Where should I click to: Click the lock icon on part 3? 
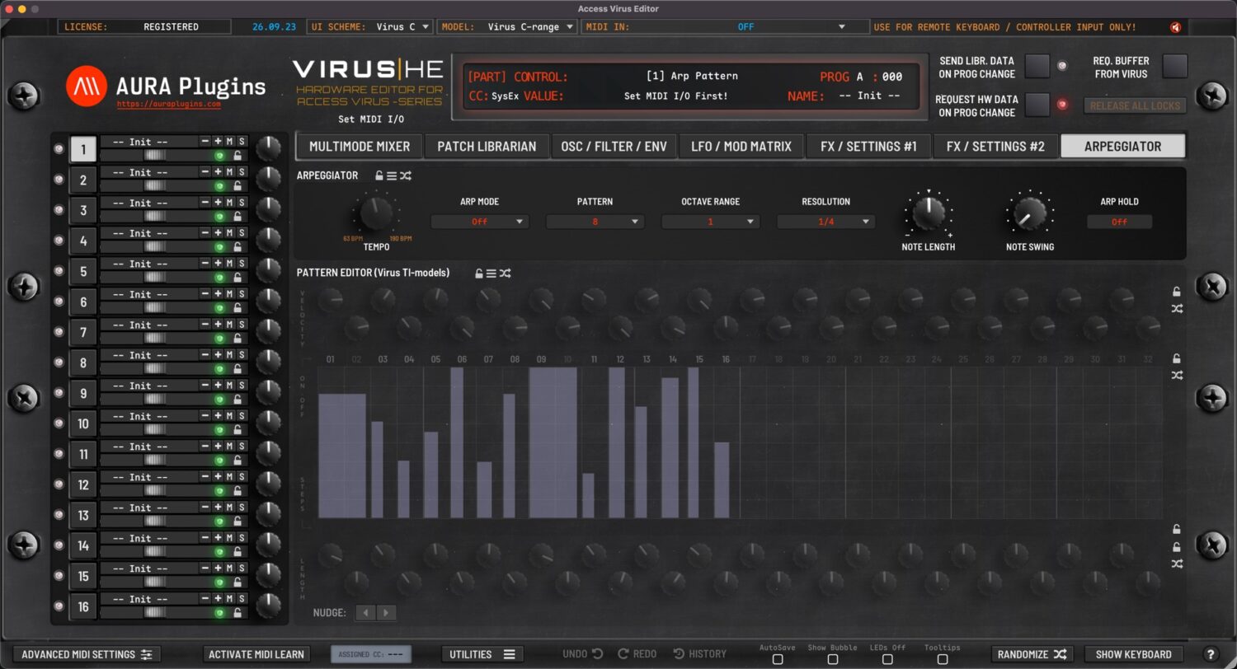pos(238,217)
